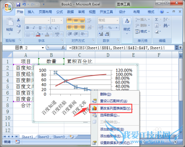
Task: Click the insert worksheet tab icon
Action: pyautogui.click(x=72, y=137)
